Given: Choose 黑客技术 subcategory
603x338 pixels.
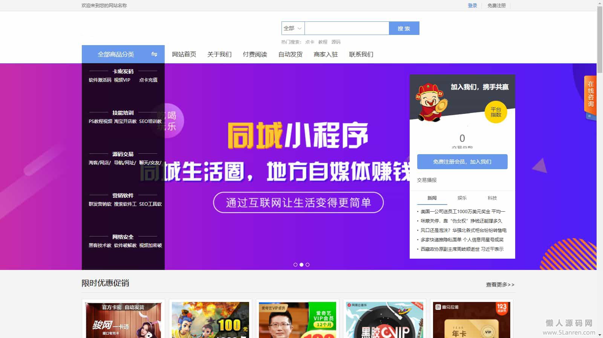Looking at the screenshot, I should [x=100, y=245].
